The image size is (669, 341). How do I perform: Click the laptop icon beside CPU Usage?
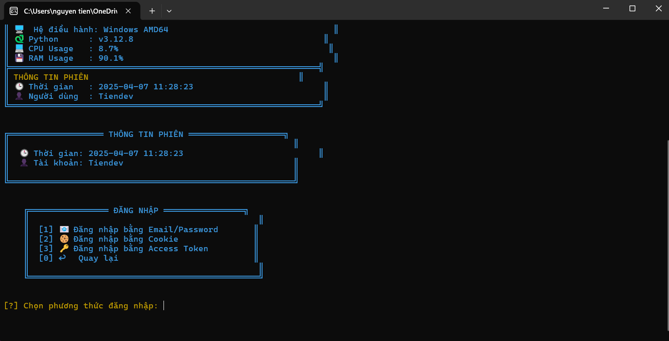[19, 49]
